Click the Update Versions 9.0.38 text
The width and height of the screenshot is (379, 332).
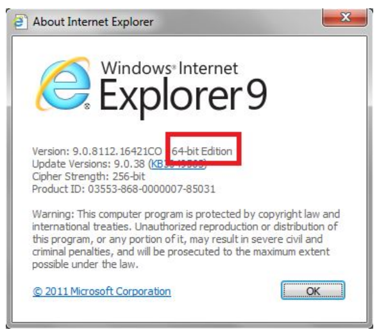tap(88, 164)
